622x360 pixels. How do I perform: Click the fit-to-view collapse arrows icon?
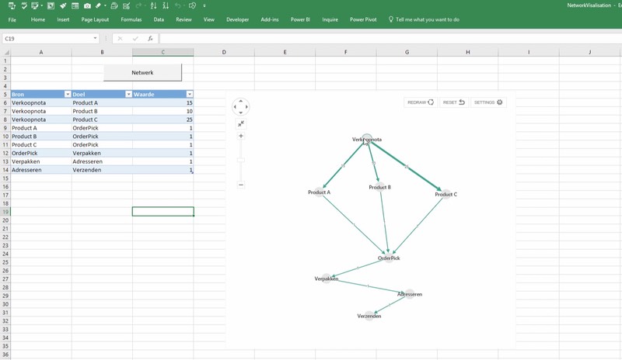[241, 124]
